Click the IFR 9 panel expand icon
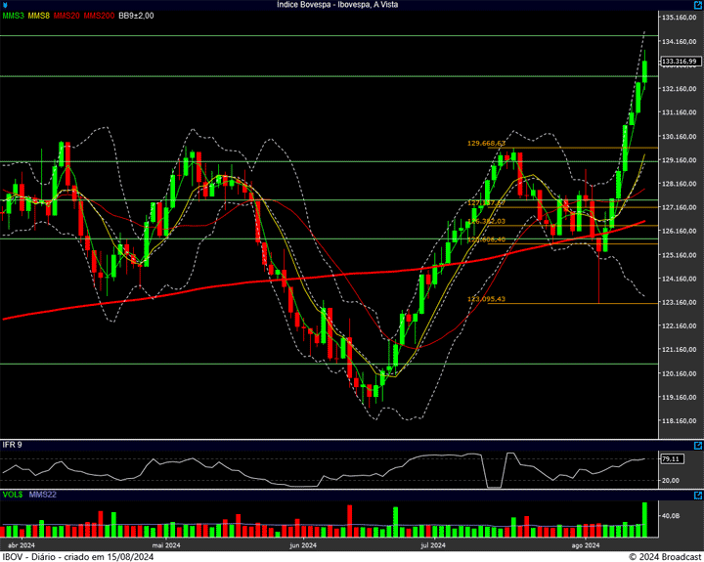The image size is (704, 562). click(x=697, y=445)
